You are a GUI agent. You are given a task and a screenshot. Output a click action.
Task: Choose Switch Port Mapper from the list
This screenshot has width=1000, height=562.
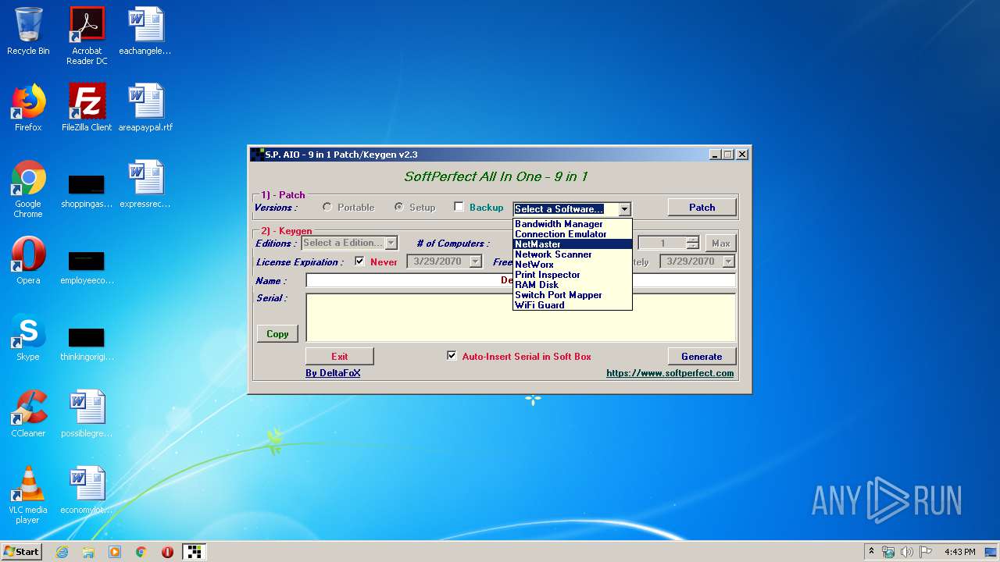pyautogui.click(x=572, y=295)
